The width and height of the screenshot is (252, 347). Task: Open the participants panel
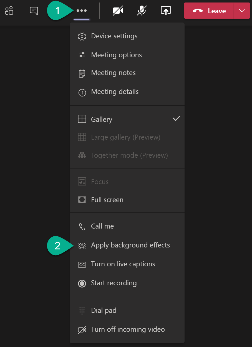point(9,11)
